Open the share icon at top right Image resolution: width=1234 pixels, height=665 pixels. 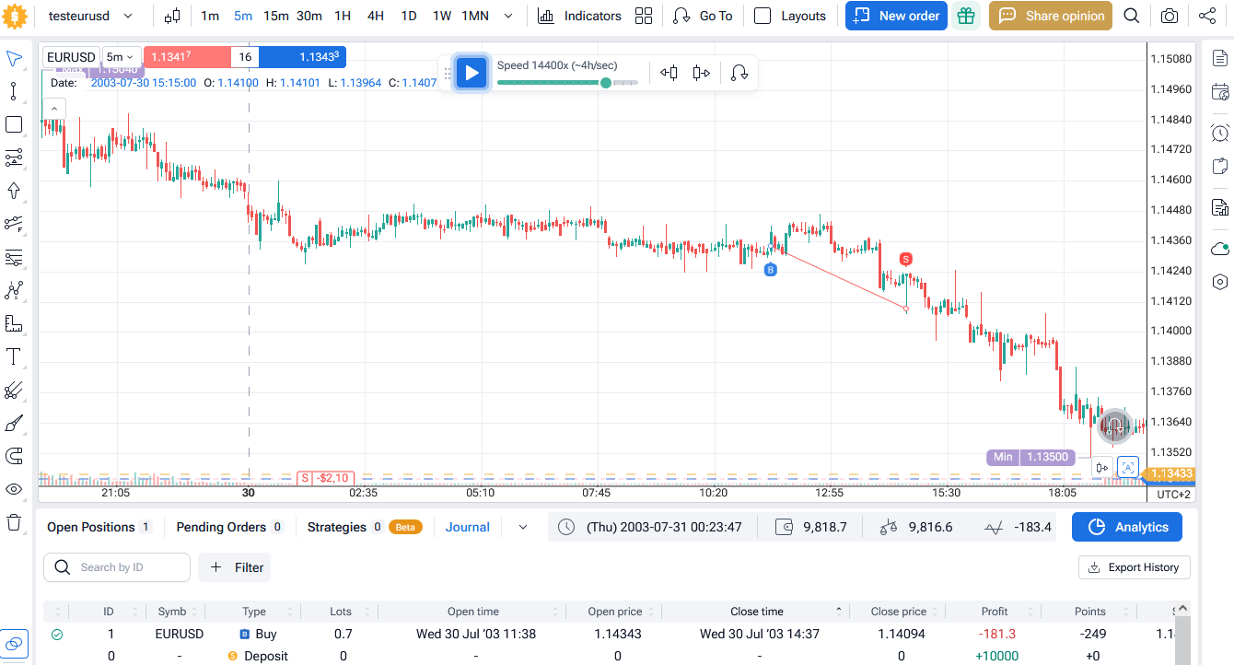(1207, 16)
